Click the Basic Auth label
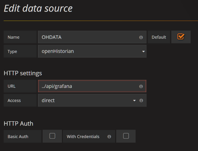198x151 pixels. 18,137
